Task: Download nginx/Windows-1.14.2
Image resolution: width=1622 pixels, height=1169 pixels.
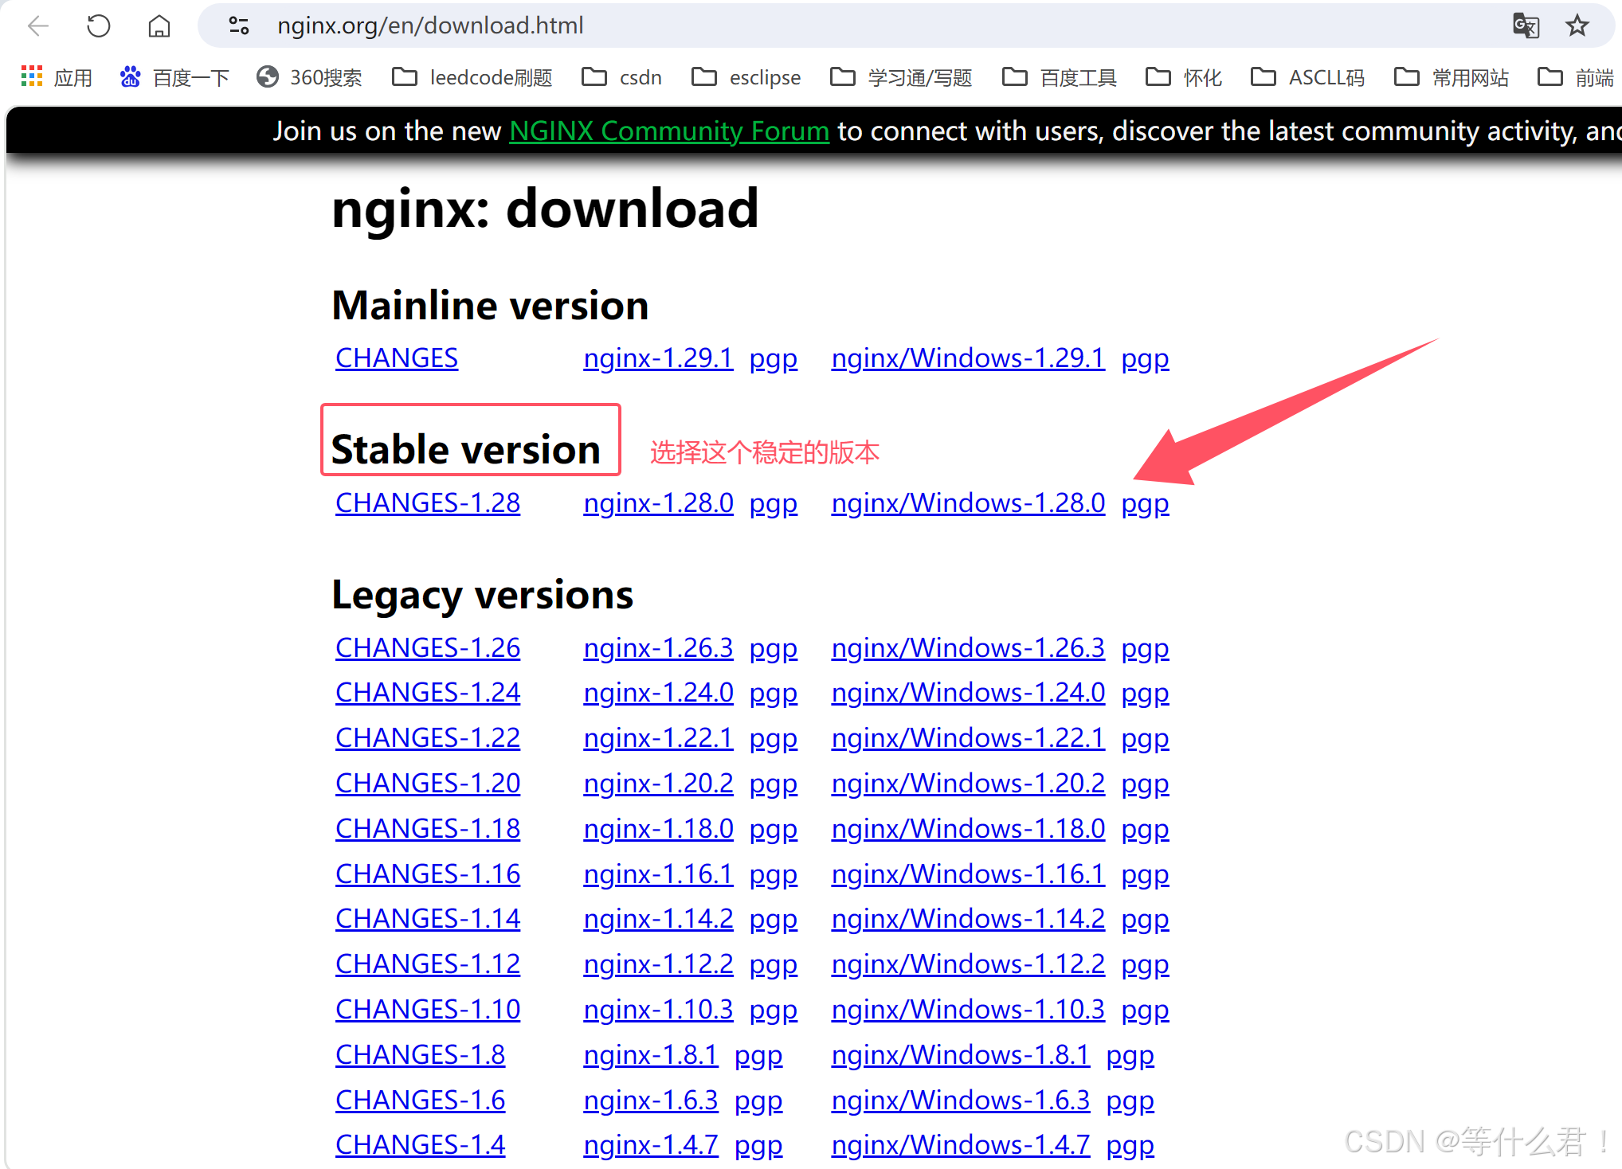Action: coord(968,919)
